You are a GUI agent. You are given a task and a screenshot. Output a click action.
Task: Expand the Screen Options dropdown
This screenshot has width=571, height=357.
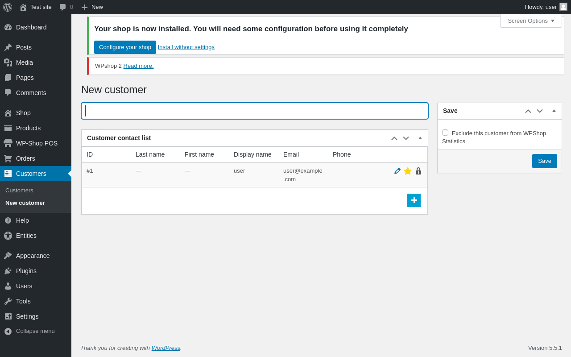(x=531, y=21)
